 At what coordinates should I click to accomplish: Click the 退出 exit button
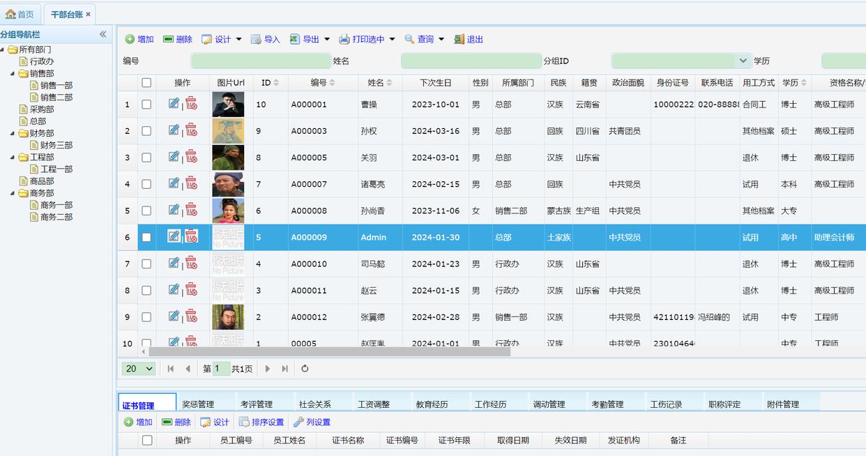click(x=469, y=40)
